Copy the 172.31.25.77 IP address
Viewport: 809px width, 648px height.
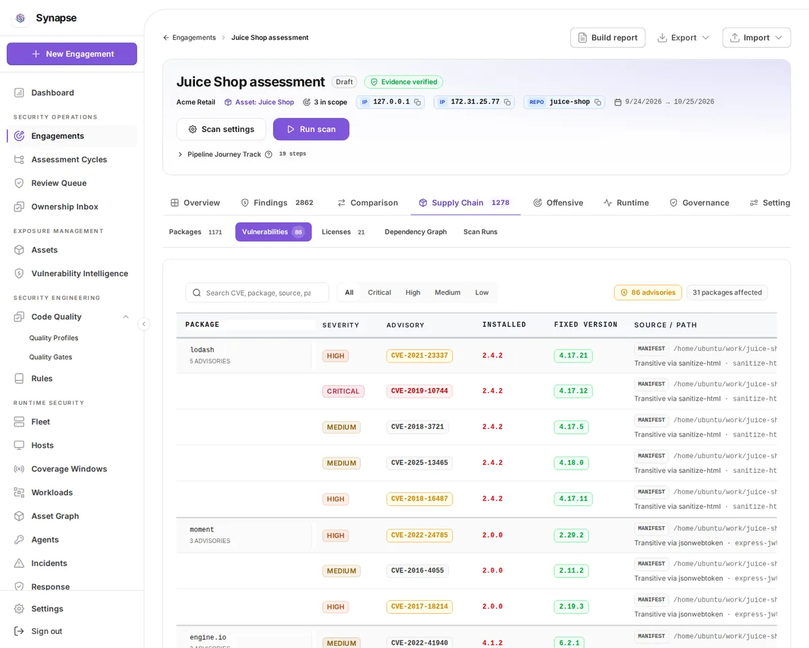pyautogui.click(x=507, y=102)
